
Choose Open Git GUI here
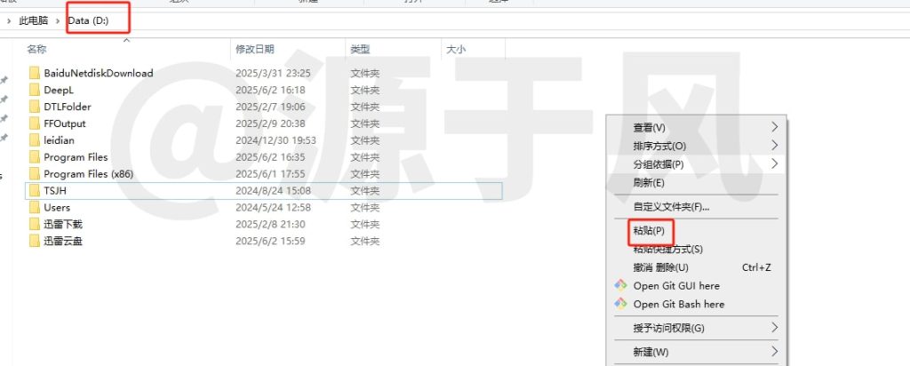tap(696, 285)
